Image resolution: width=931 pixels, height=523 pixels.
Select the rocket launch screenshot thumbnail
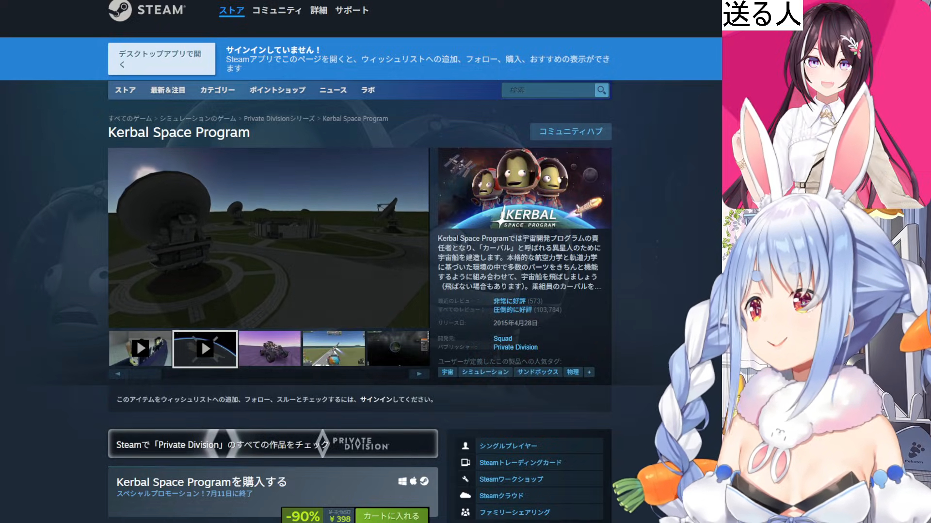pyautogui.click(x=334, y=349)
